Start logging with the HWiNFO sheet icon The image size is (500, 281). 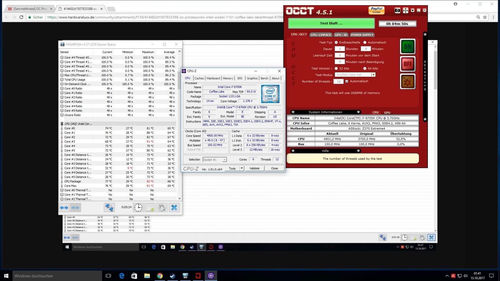(150, 208)
